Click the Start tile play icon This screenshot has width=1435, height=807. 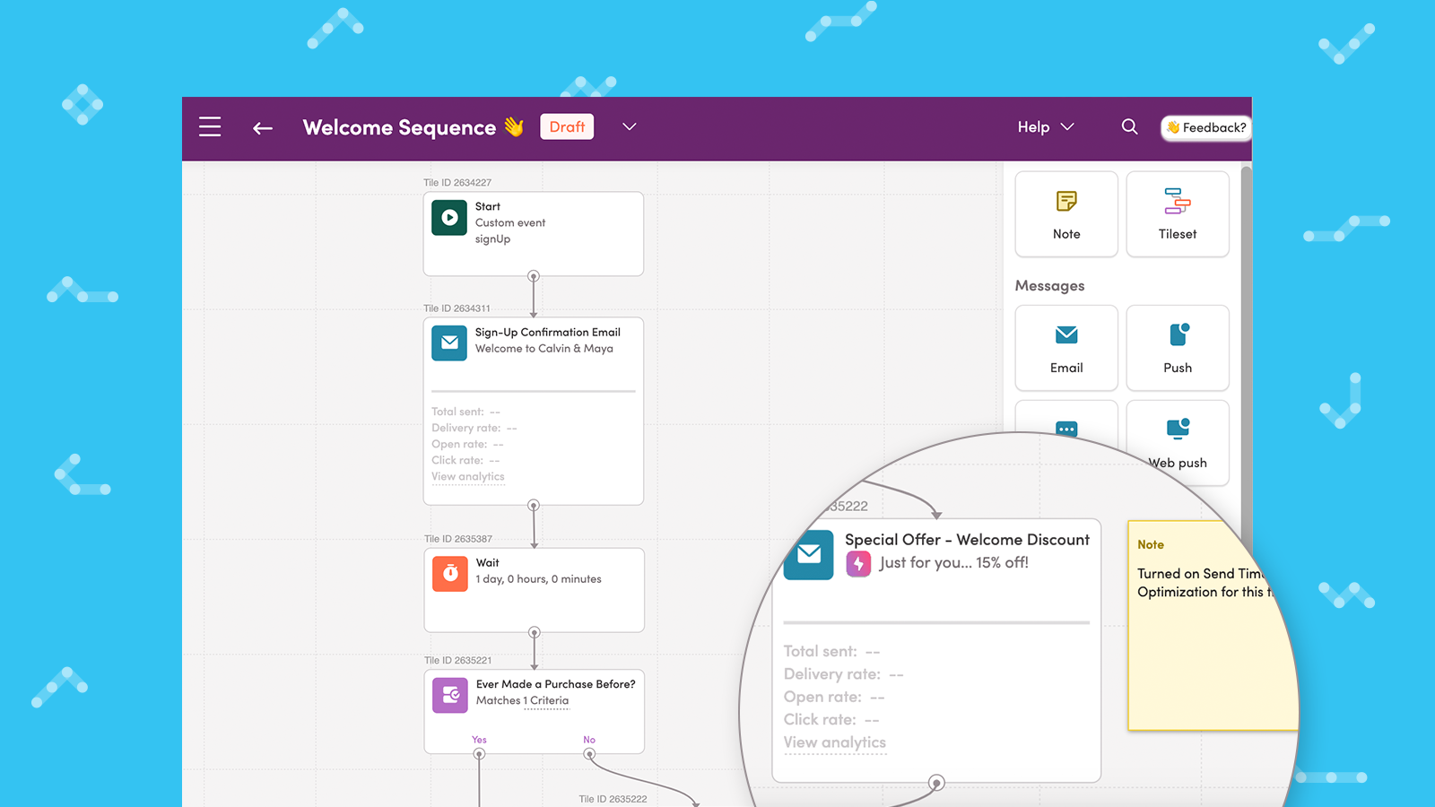click(x=449, y=218)
